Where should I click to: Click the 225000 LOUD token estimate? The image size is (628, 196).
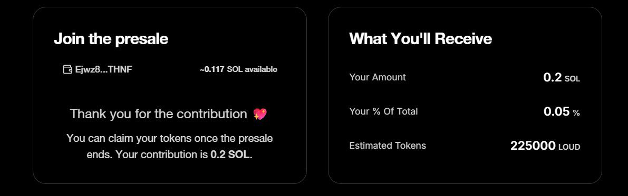tap(545, 146)
